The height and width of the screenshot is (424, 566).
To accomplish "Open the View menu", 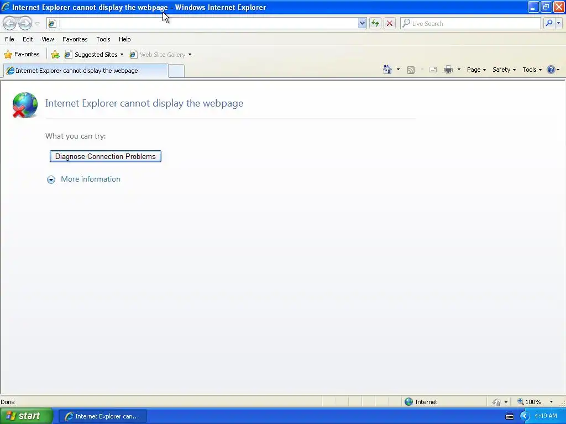I will (48, 39).
